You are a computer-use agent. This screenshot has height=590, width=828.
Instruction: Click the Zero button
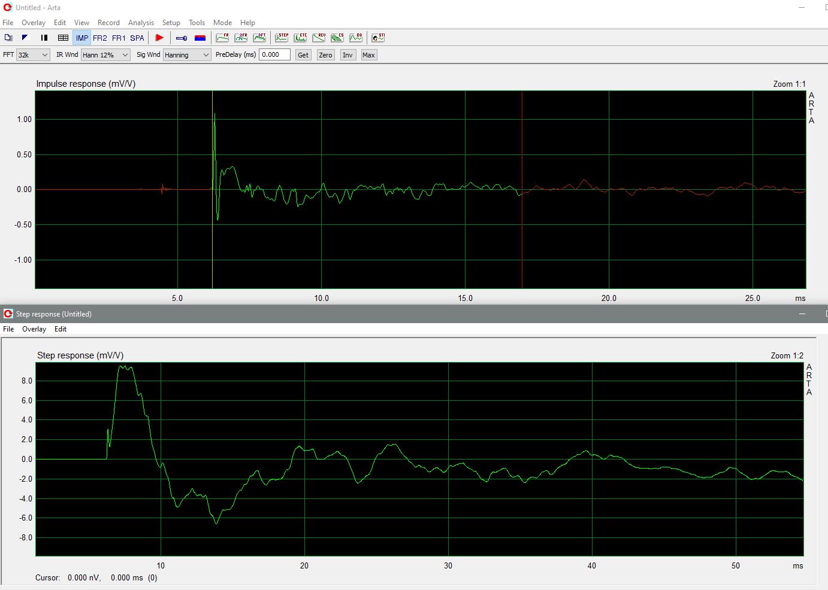pos(325,55)
